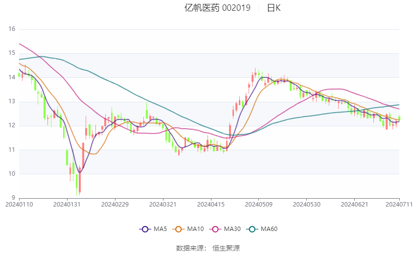Click the x-axis date label 20240110
This screenshot has width=416, height=253.
(19, 205)
